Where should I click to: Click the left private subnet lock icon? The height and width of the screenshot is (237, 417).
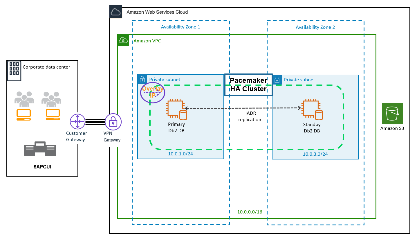pyautogui.click(x=142, y=79)
